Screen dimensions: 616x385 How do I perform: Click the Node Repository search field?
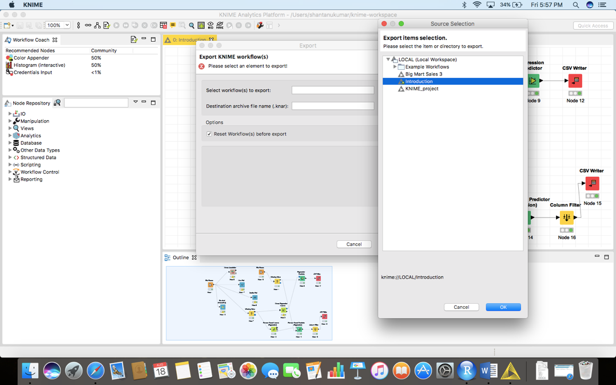point(96,103)
